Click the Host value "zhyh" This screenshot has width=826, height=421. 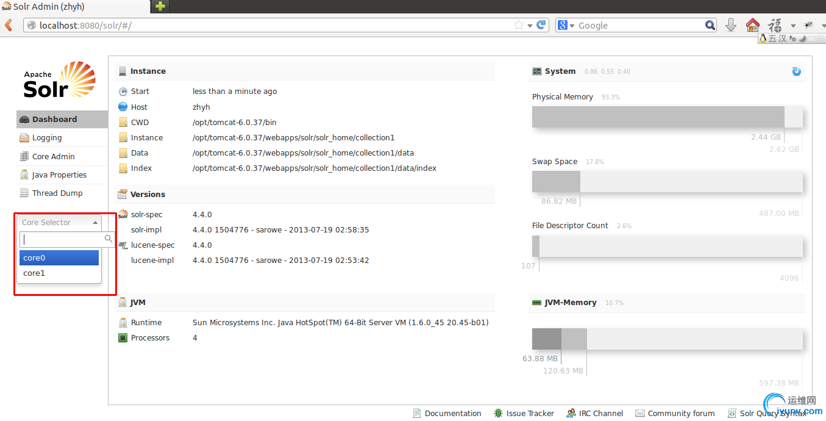tap(201, 107)
